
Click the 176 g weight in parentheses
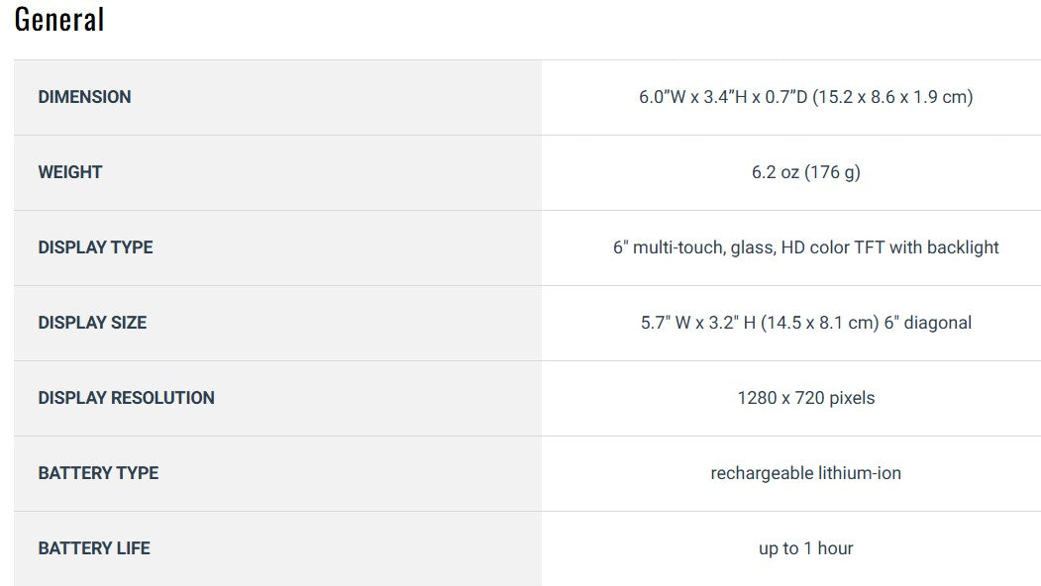(832, 172)
